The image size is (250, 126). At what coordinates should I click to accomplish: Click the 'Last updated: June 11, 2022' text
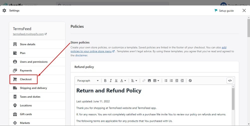click(x=93, y=101)
